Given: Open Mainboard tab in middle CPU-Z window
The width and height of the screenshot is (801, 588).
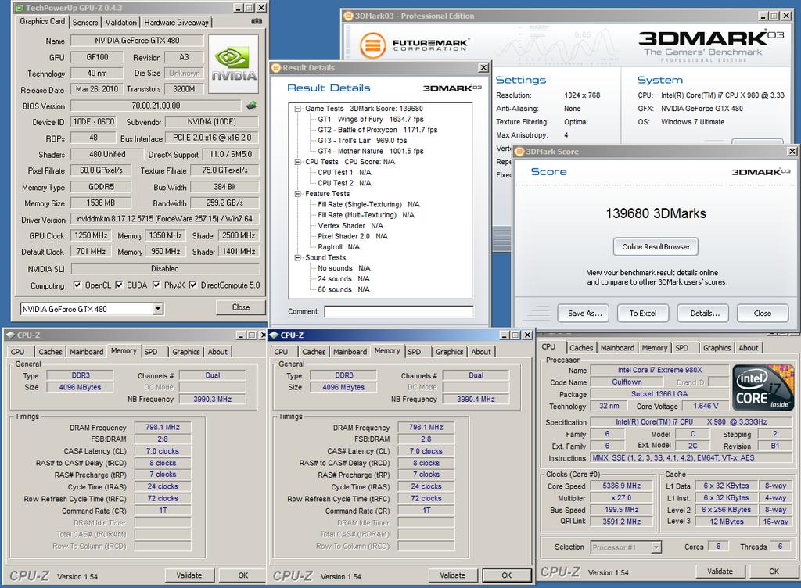Looking at the screenshot, I should click(x=350, y=352).
